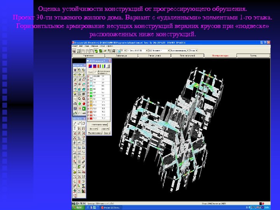This screenshot has width=280, height=210.
Task: Click the top-left icon of the display palette
Action: (x=75, y=70)
